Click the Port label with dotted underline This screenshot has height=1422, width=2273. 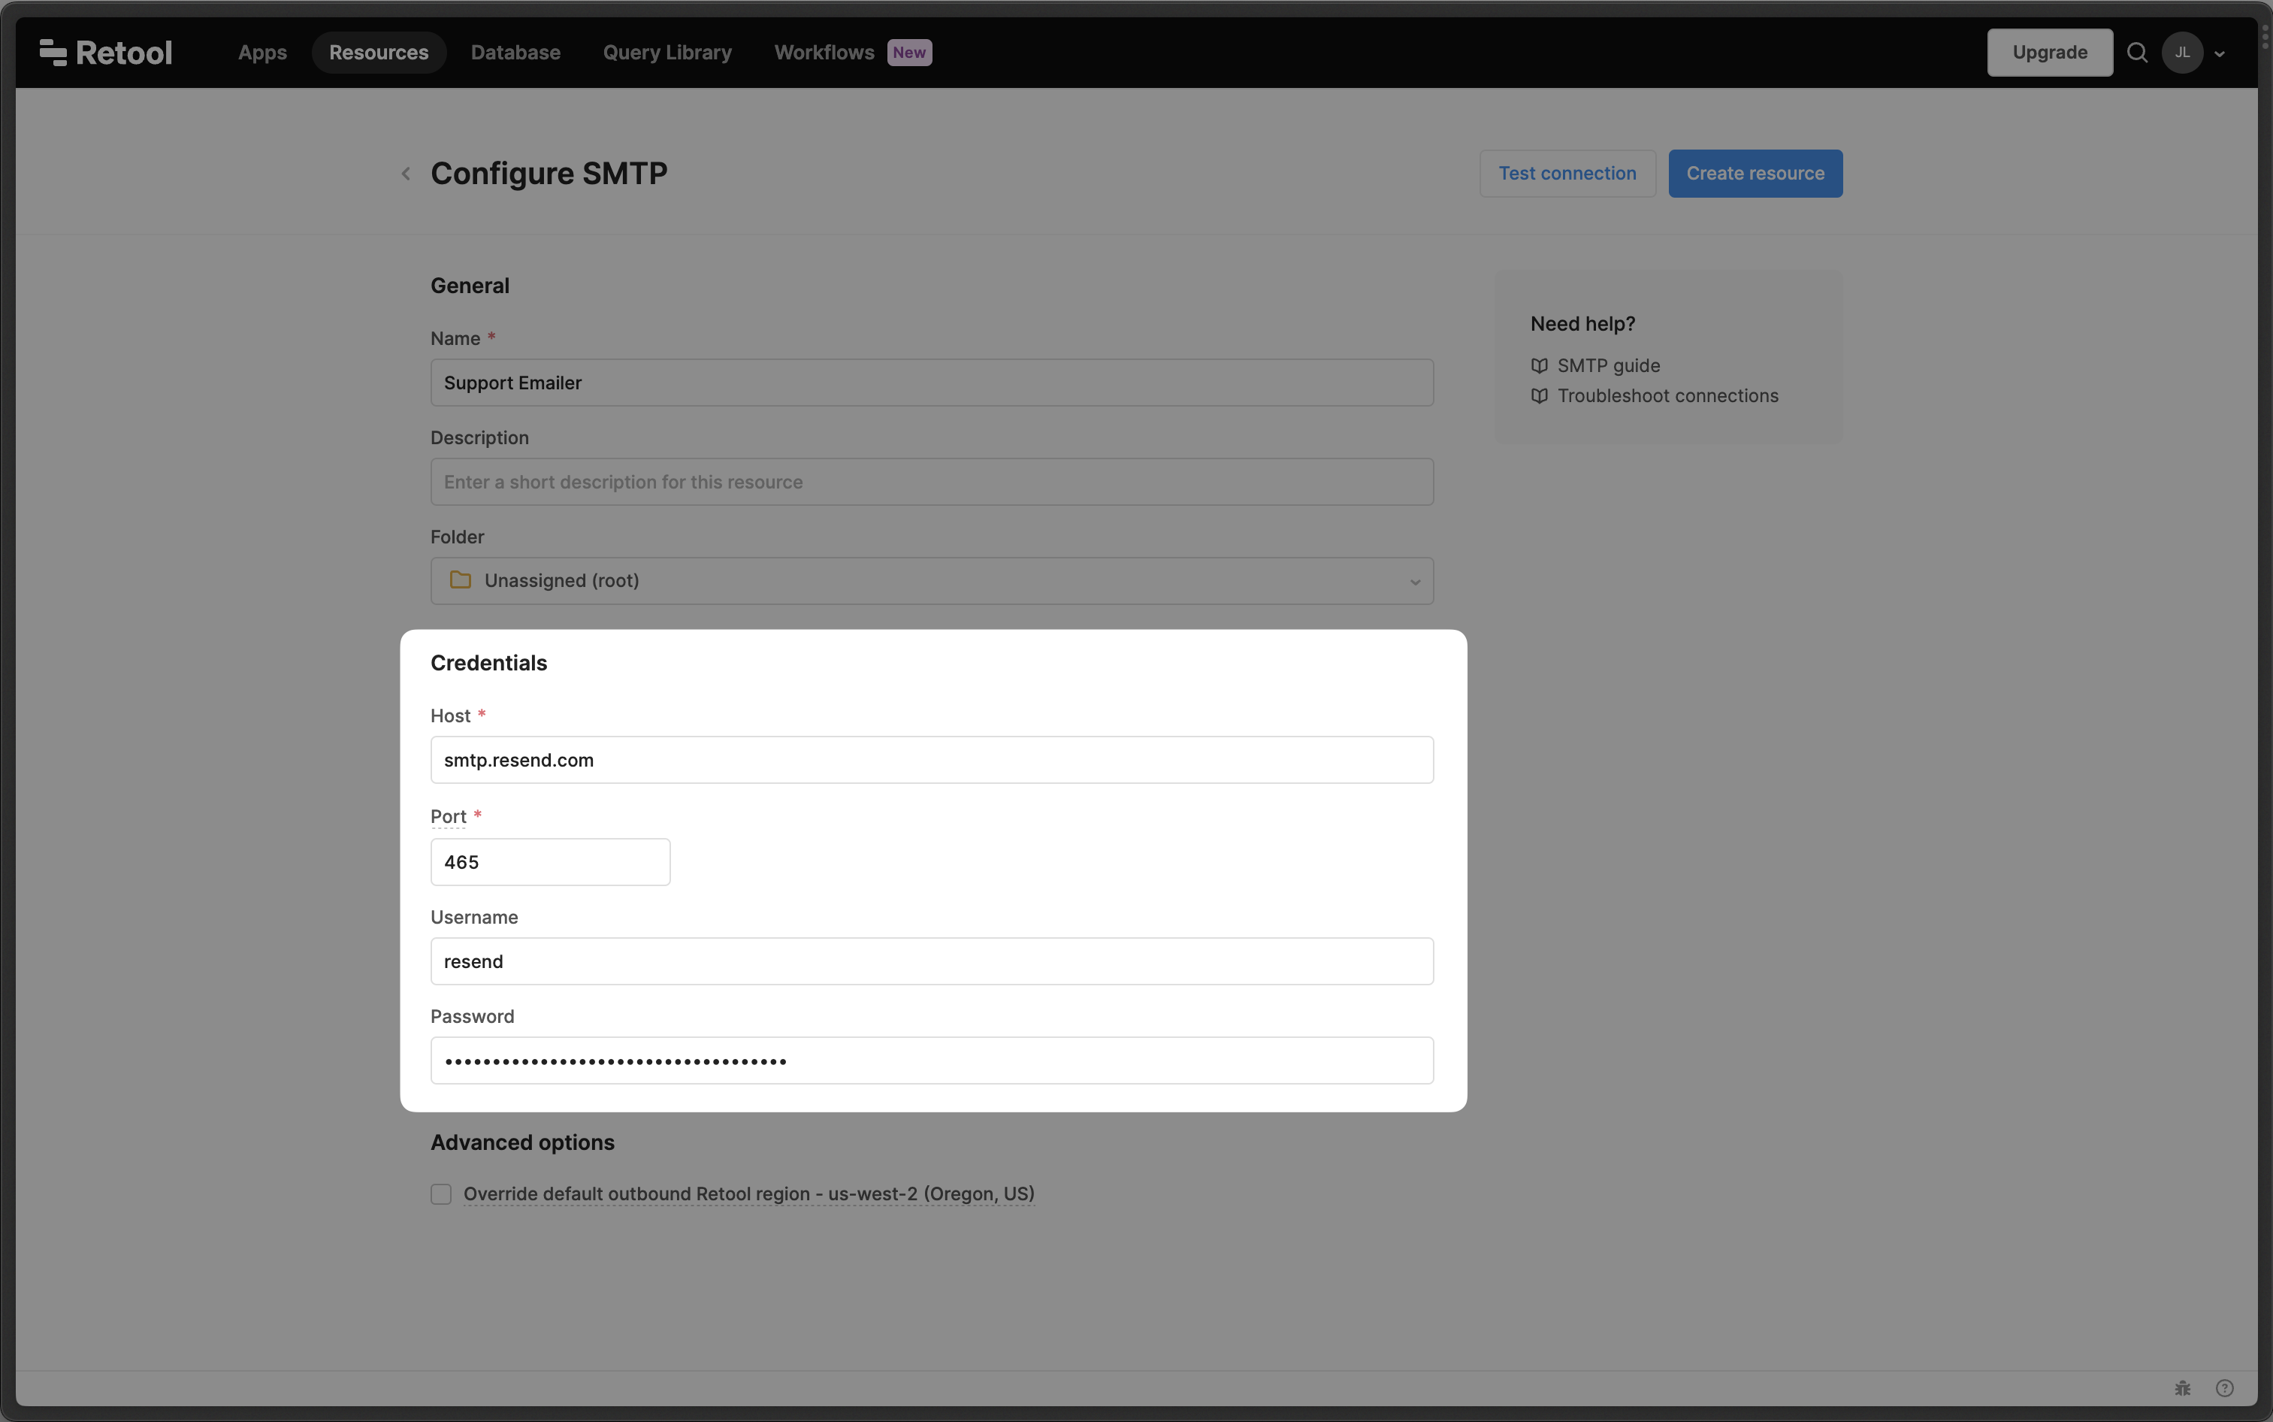coord(449,816)
